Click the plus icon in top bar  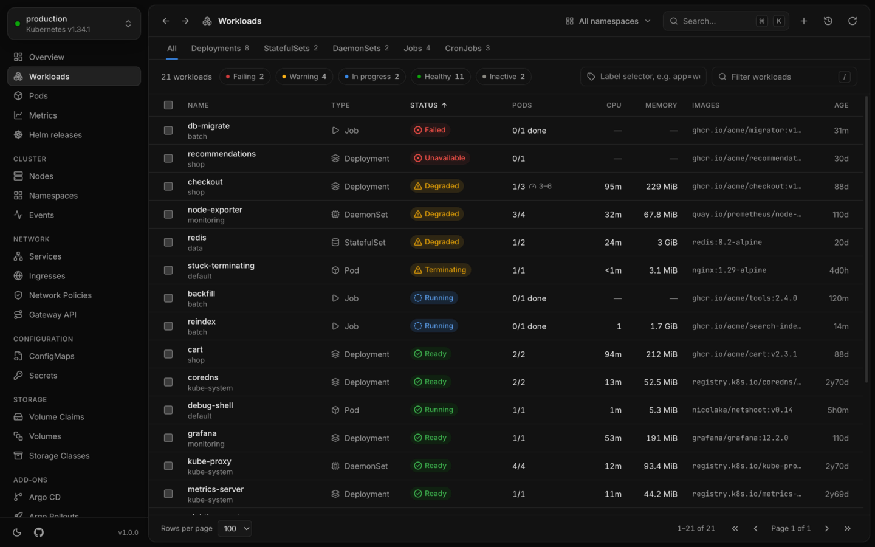pos(804,21)
